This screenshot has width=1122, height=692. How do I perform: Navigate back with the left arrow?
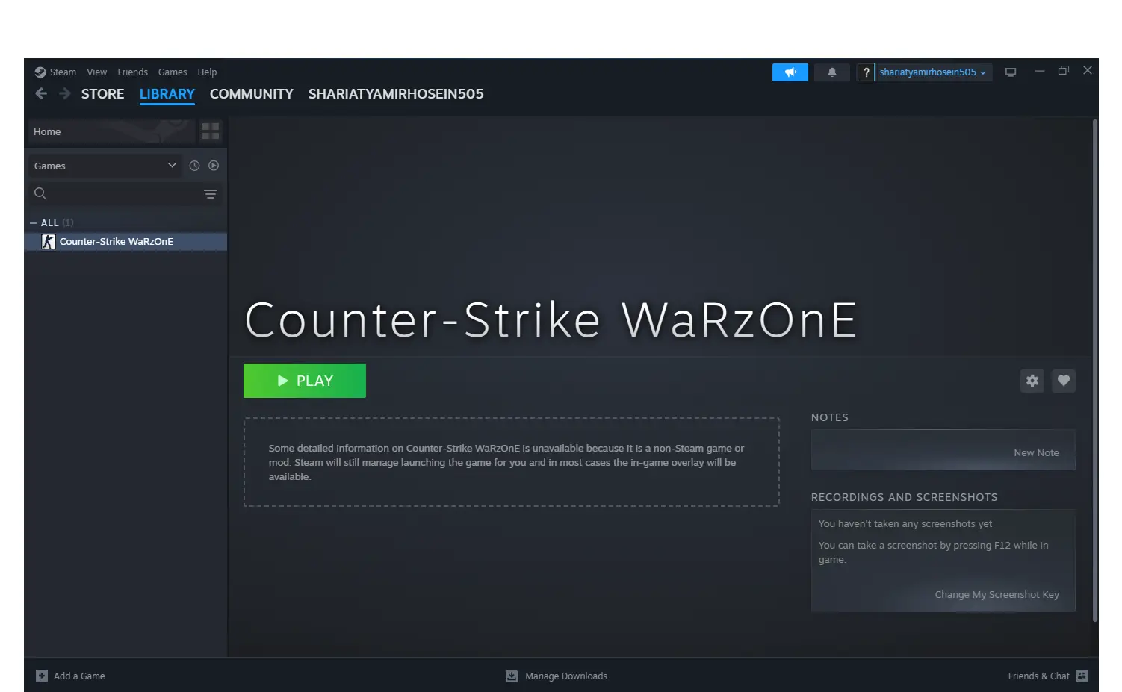[41, 93]
